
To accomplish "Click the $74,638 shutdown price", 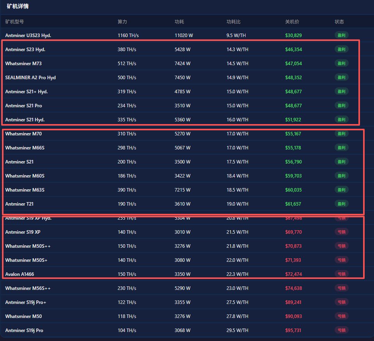I will click(x=293, y=288).
